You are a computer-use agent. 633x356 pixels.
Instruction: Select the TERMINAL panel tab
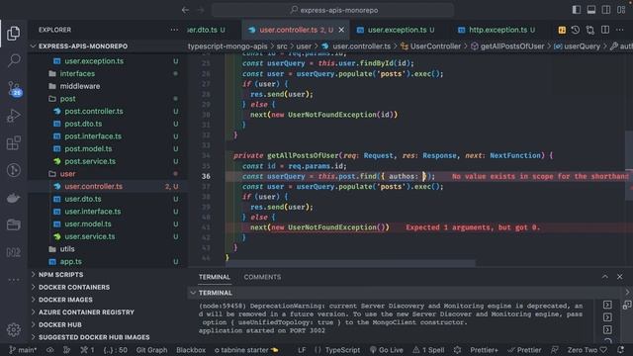pyautogui.click(x=215, y=277)
